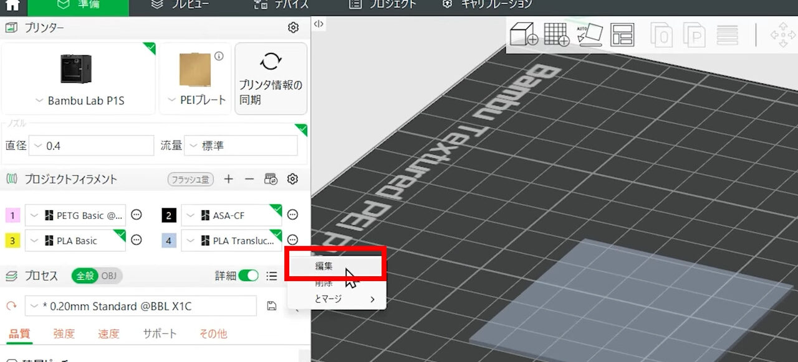Click the add plate icon in viewport toolbar
Viewport: 798px width, 362px height.
click(x=557, y=34)
